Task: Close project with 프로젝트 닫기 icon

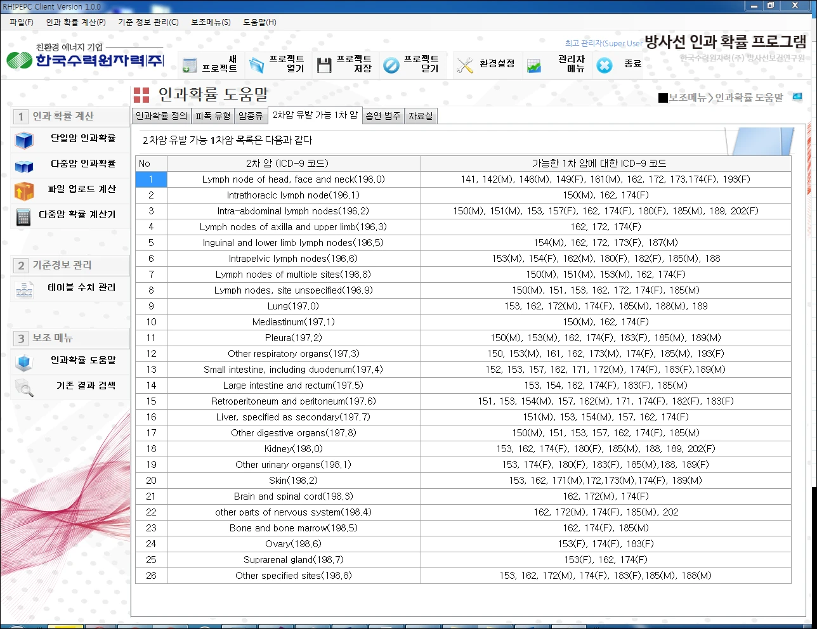Action: coord(391,65)
